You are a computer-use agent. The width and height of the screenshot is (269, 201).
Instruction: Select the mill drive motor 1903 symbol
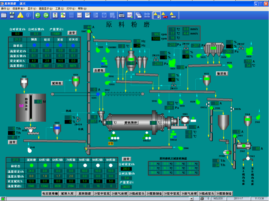tap(185, 120)
